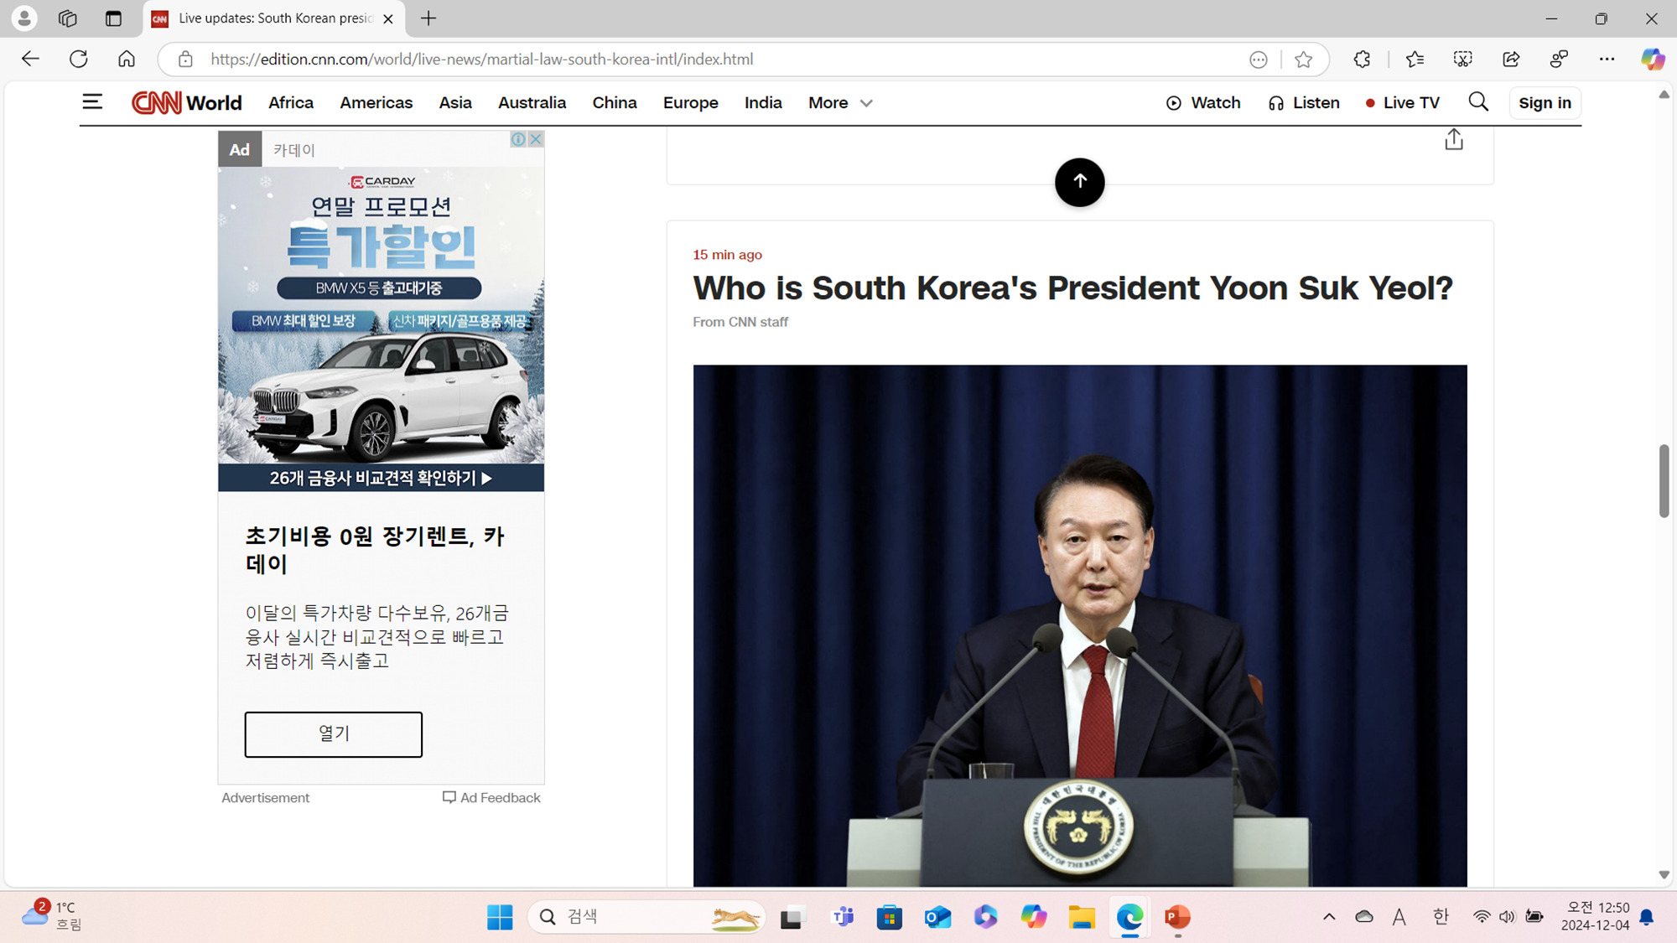1677x943 pixels.
Task: Click the Sign in button
Action: [x=1545, y=102]
